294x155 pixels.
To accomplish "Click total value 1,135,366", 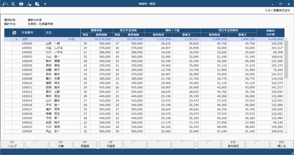I will (x=163, y=39).
